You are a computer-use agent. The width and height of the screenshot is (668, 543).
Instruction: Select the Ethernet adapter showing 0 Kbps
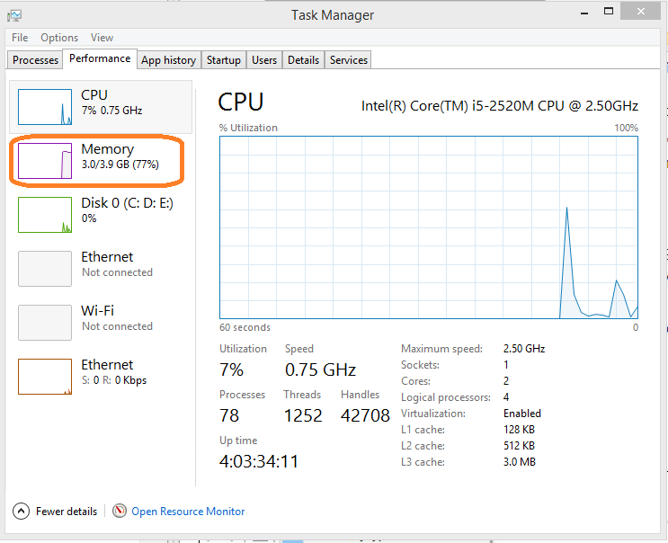tap(45, 377)
